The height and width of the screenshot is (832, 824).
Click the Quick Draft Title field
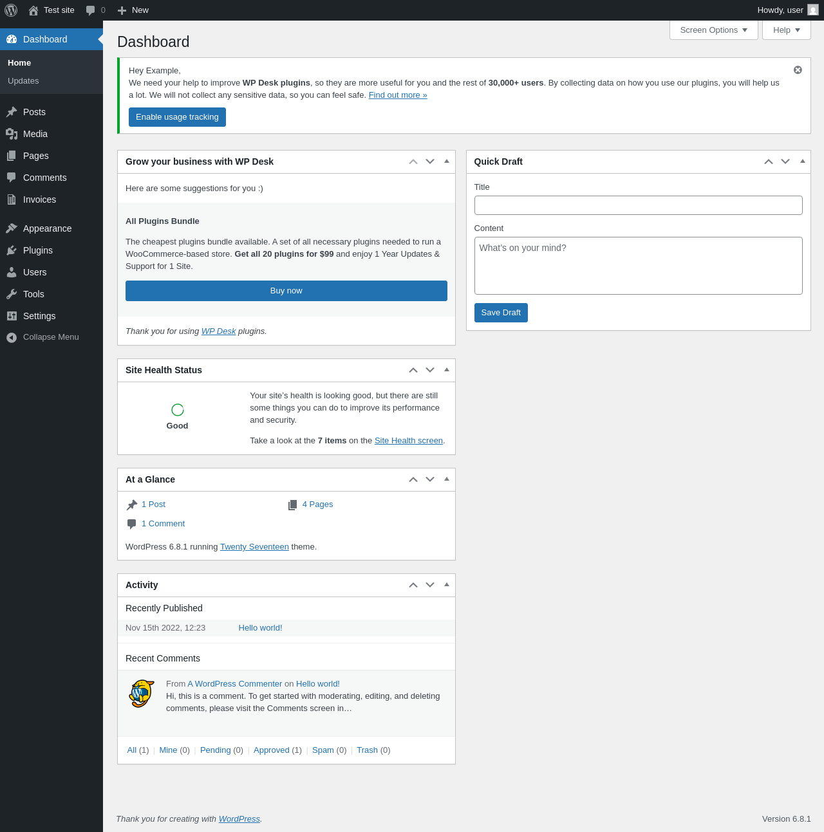click(639, 205)
